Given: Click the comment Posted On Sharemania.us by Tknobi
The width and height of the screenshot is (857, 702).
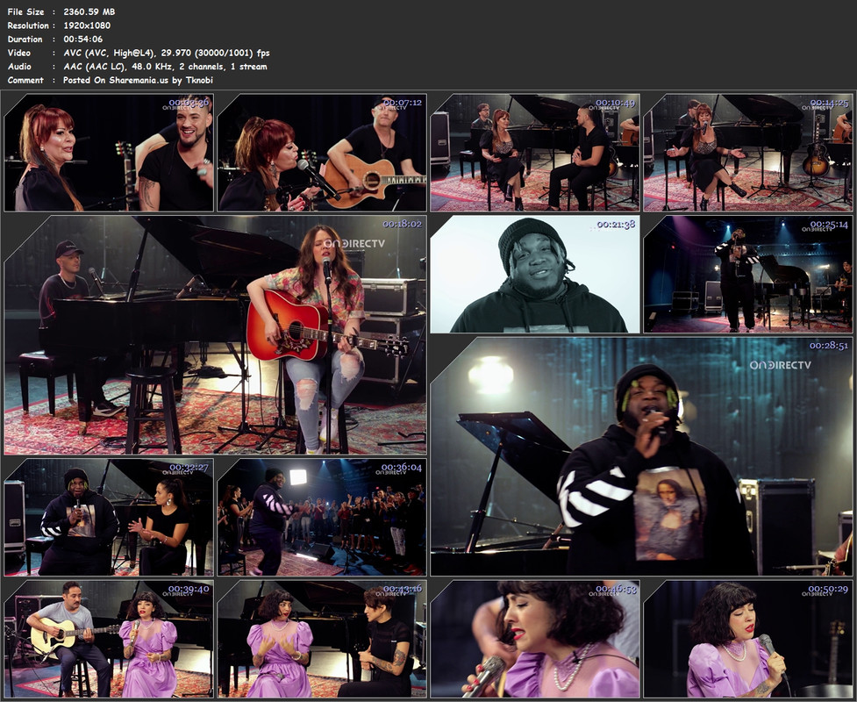Looking at the screenshot, I should (x=138, y=80).
